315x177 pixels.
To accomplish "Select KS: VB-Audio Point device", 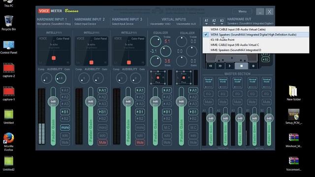I will click(256, 40).
